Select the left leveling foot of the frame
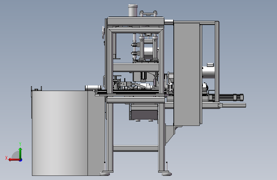277x180 pixels. click(x=105, y=174)
